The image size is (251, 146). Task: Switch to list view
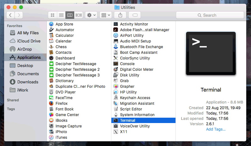[61, 15]
